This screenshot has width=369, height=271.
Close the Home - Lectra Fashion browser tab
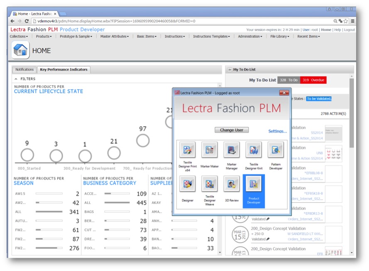click(x=55, y=14)
